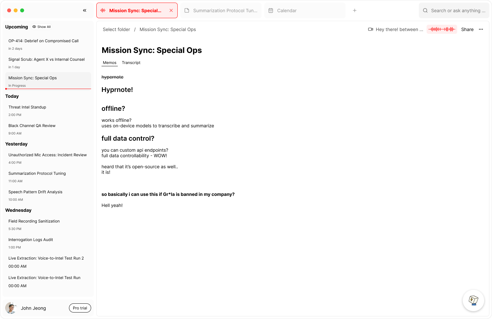Click the Pro trial badge next to John Jeong
The width and height of the screenshot is (492, 319).
80,308
